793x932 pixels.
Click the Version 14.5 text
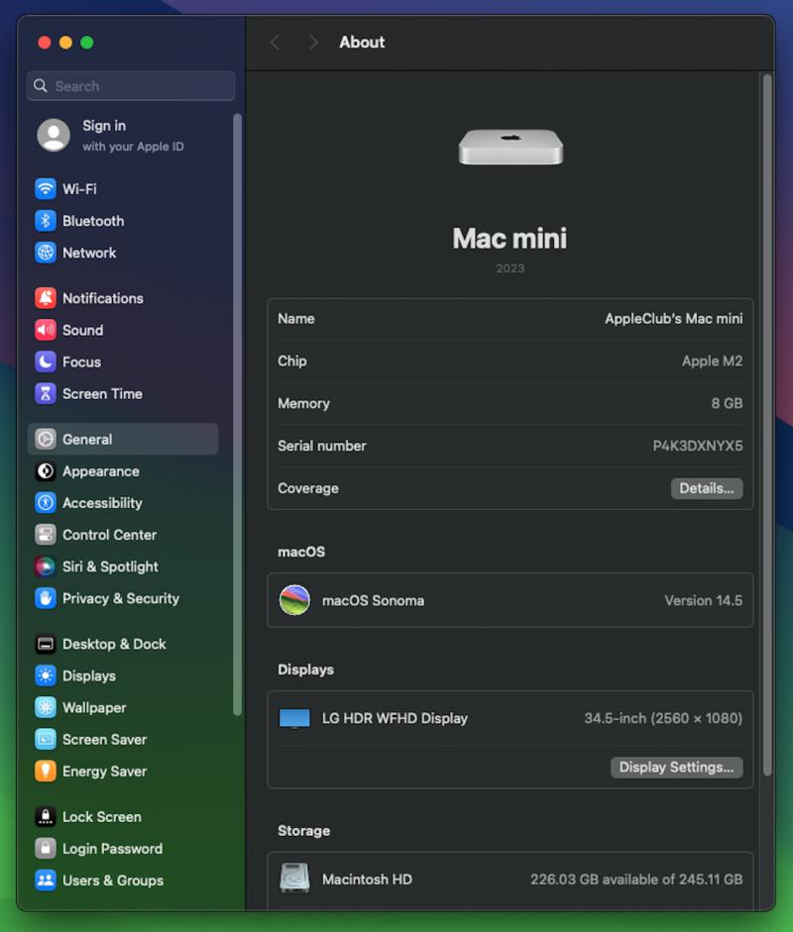pyautogui.click(x=703, y=601)
